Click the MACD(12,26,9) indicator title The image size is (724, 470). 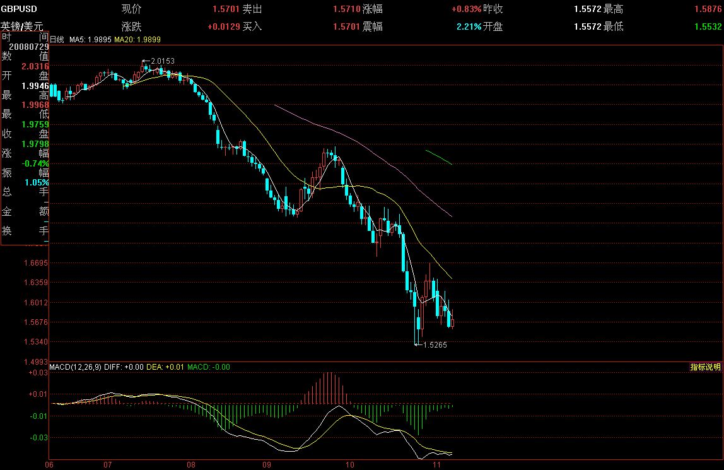(75, 367)
